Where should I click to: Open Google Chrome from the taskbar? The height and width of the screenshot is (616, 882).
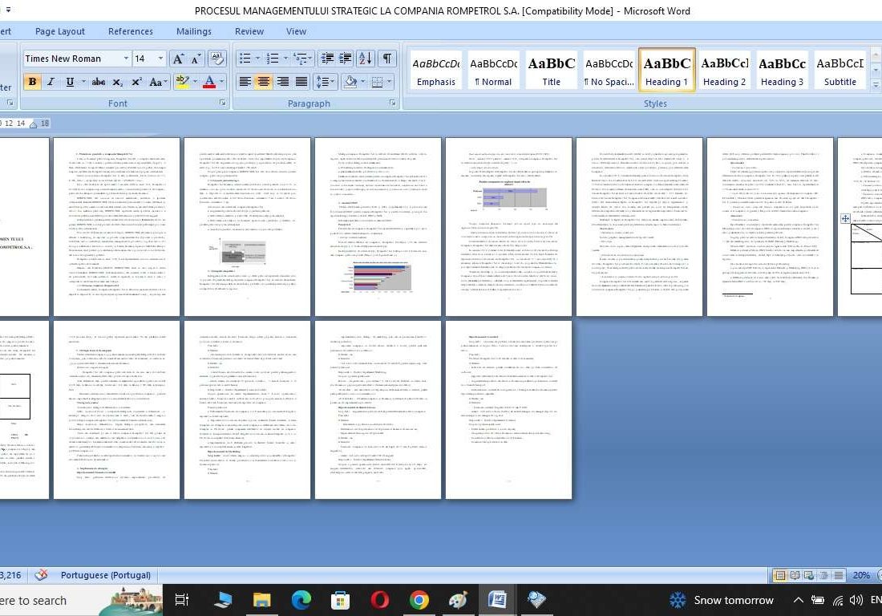click(x=419, y=600)
